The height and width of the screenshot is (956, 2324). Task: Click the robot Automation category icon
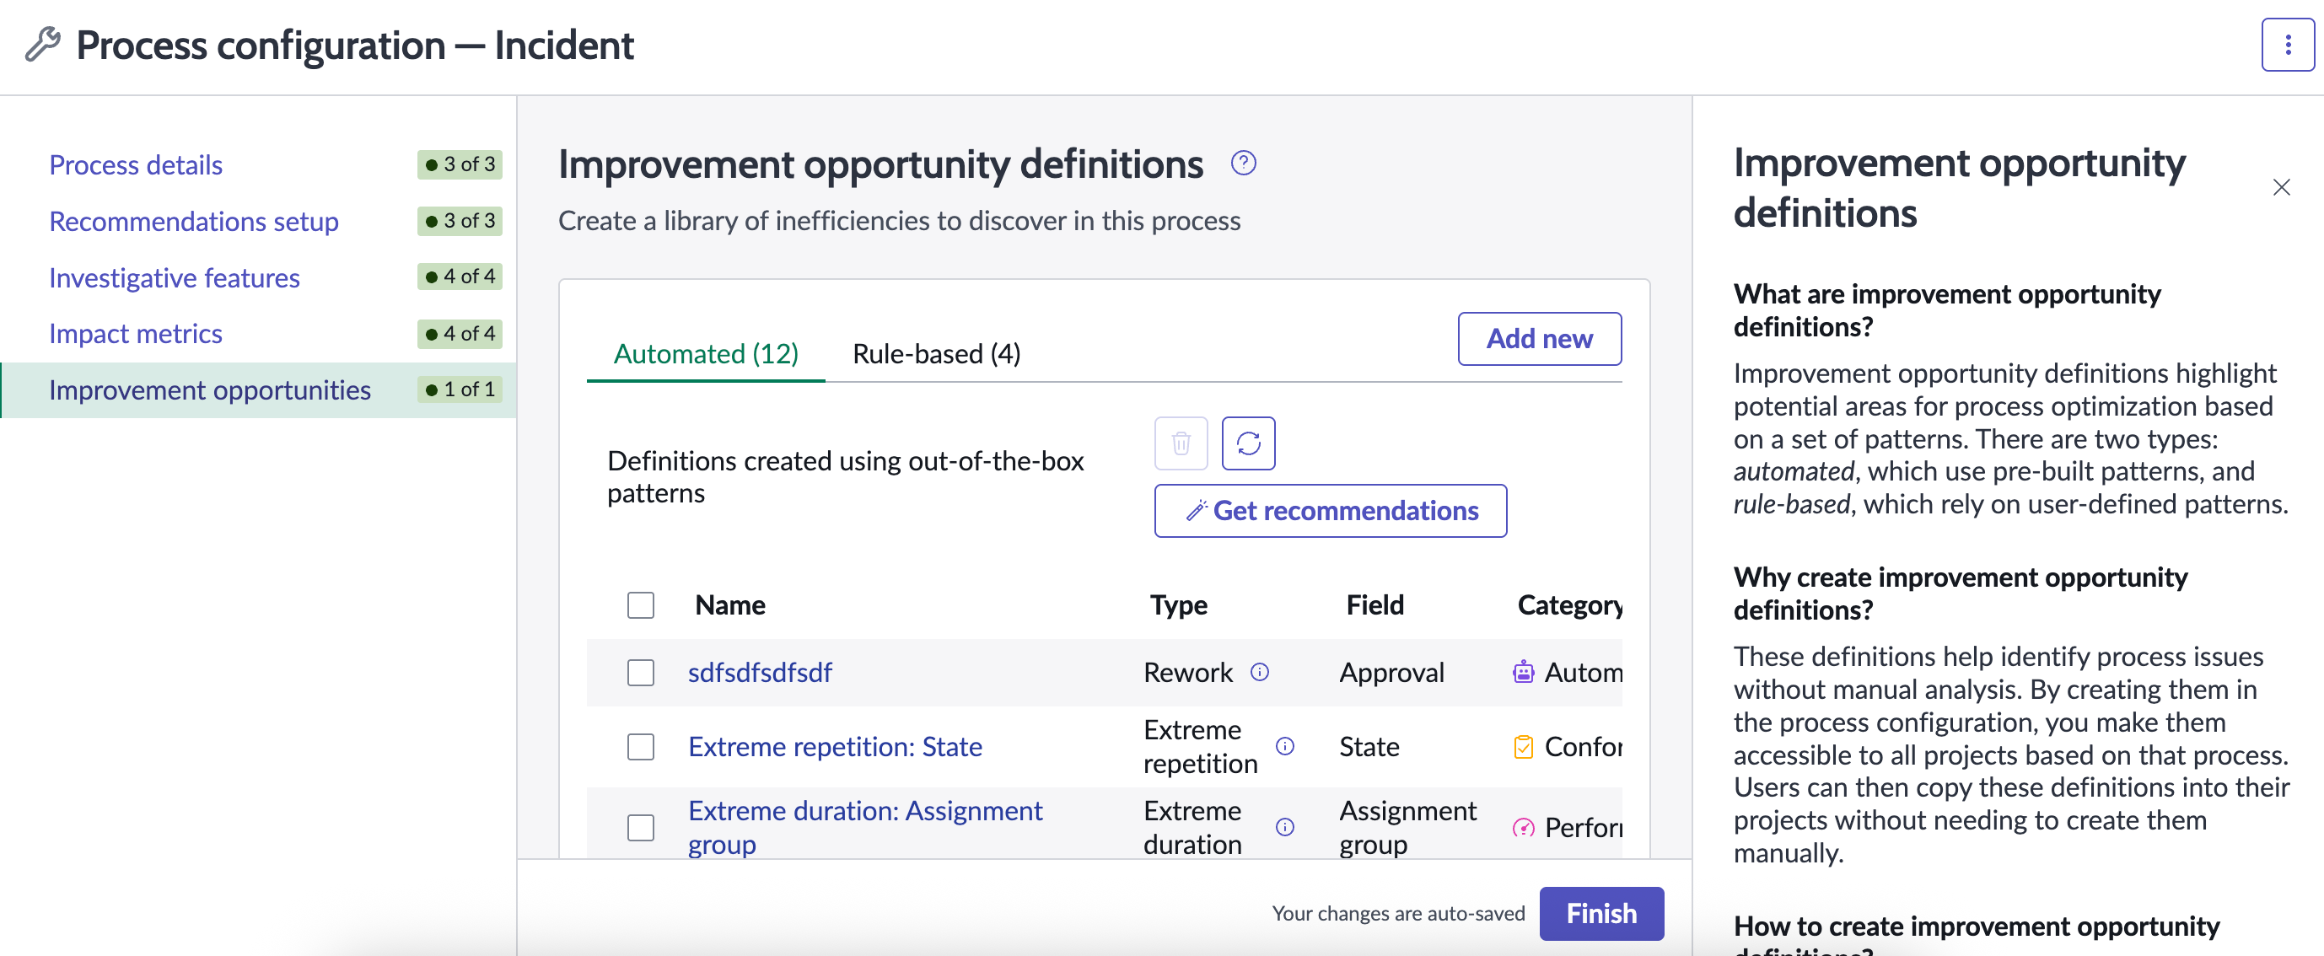pos(1523,672)
